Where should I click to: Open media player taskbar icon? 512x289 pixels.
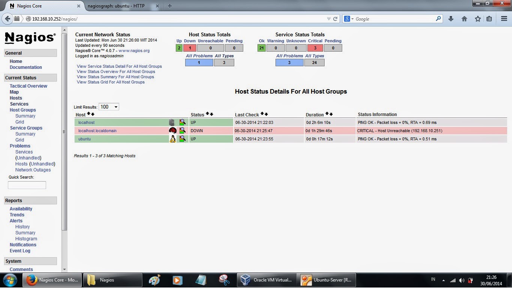(178, 280)
